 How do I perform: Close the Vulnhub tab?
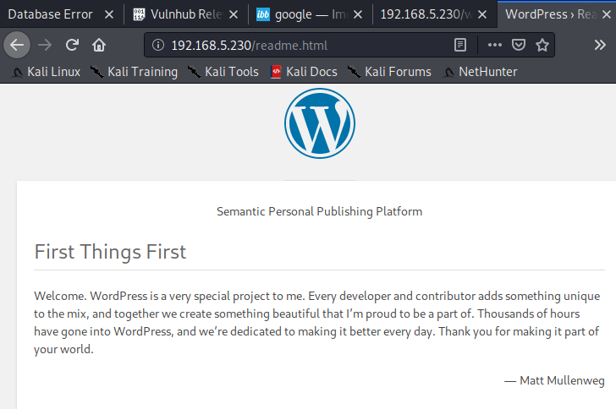click(x=234, y=14)
